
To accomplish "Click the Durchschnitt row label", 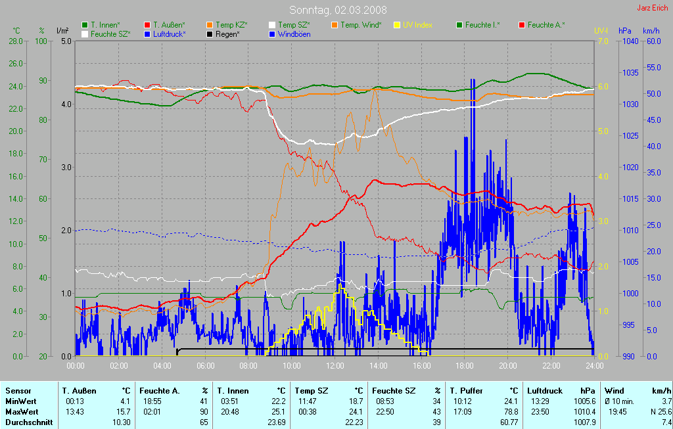I will click(x=28, y=422).
